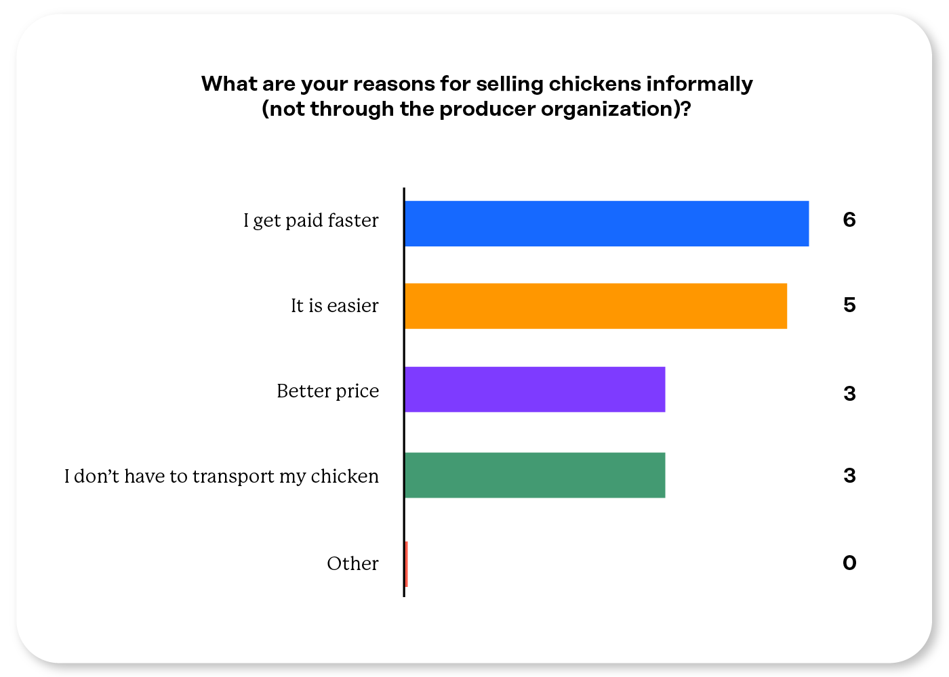Select the 'Better price' label

point(327,391)
